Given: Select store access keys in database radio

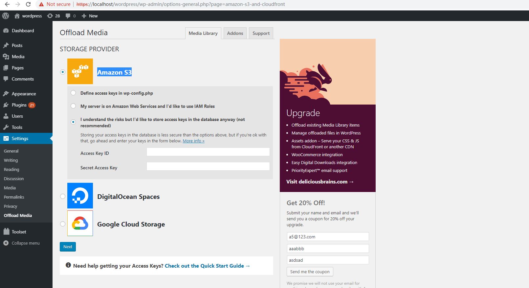Looking at the screenshot, I should [x=73, y=122].
